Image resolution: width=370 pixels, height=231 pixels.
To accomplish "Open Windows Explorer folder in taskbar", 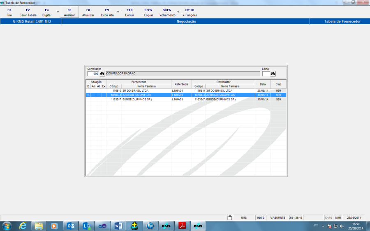I will [39, 226].
